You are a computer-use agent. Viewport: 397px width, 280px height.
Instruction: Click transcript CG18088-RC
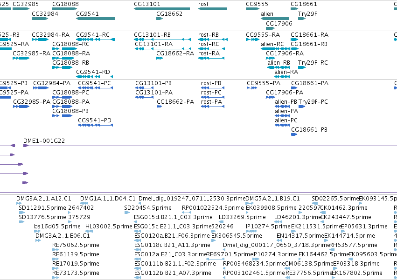(x=71, y=44)
